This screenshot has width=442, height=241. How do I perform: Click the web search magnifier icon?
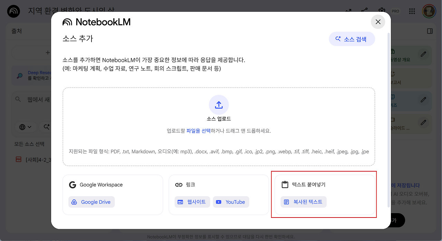tap(18, 99)
